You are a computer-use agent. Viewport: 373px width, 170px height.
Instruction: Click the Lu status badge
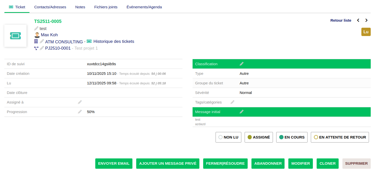(366, 32)
